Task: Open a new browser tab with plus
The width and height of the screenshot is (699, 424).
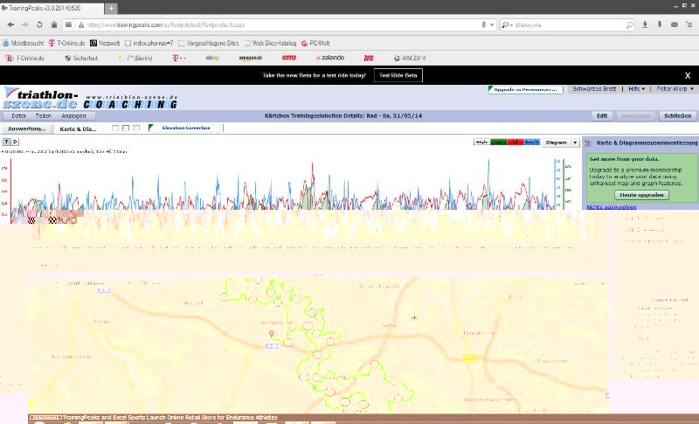Action: (111, 8)
